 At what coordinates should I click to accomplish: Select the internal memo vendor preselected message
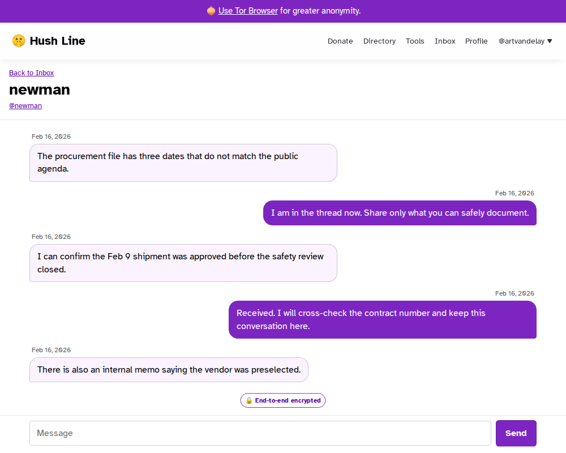point(169,370)
